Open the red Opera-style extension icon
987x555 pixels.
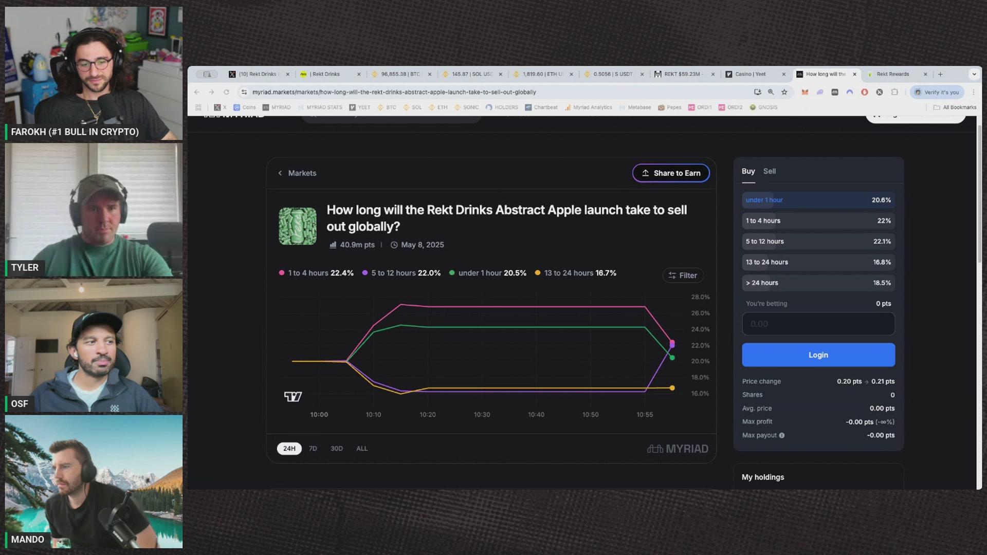pyautogui.click(x=865, y=92)
